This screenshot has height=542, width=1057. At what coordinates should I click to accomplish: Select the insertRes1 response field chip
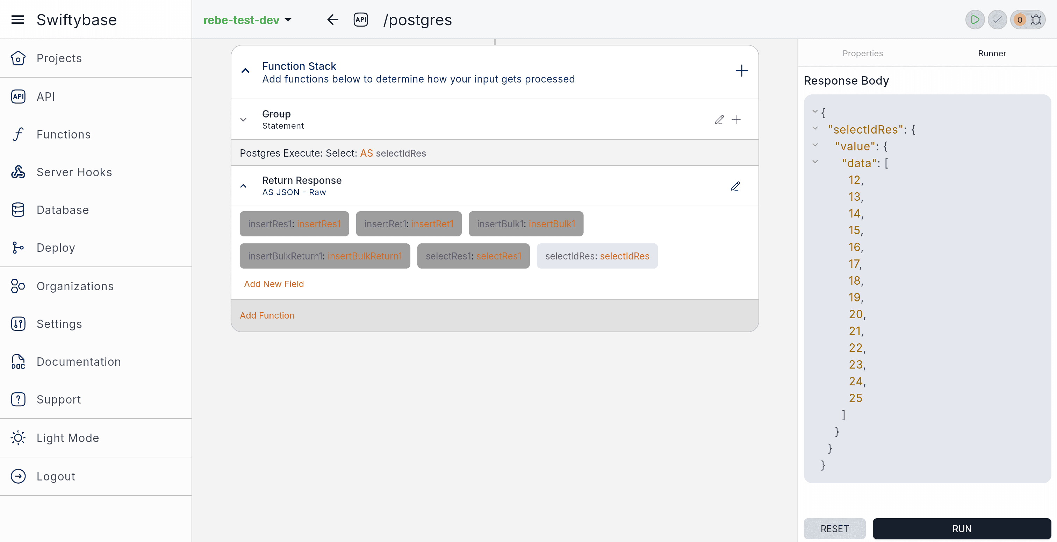pos(294,224)
